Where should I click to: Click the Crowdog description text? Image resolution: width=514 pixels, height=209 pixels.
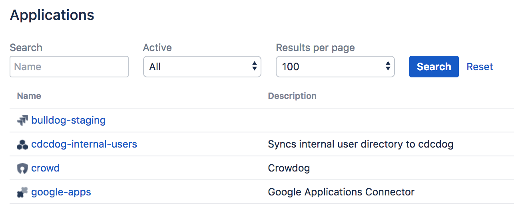point(289,168)
